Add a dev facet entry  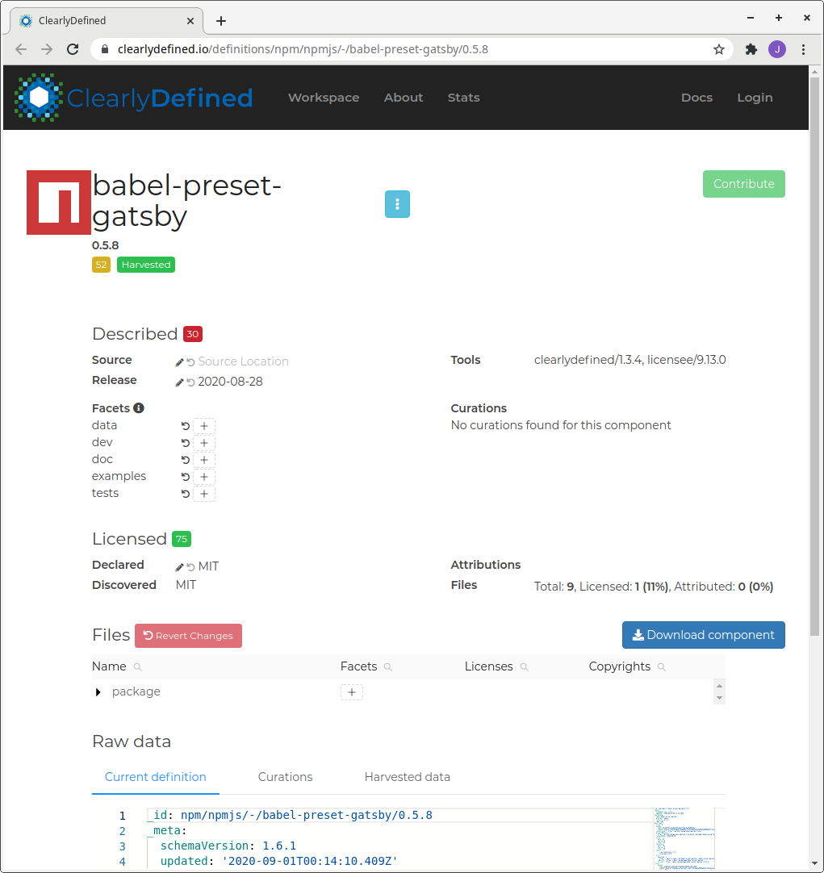point(203,443)
